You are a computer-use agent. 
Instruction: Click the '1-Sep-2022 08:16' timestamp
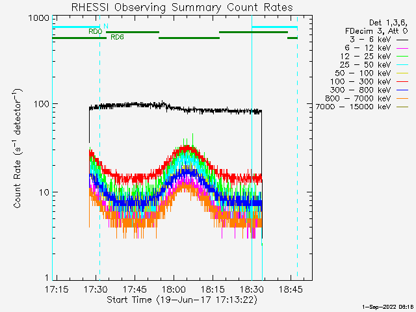pos(389,307)
